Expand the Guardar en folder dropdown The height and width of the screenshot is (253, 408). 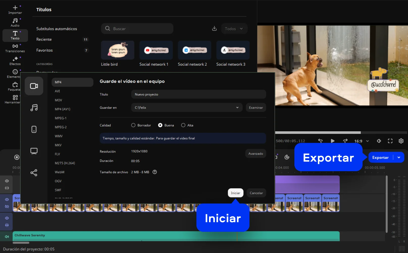coord(237,108)
